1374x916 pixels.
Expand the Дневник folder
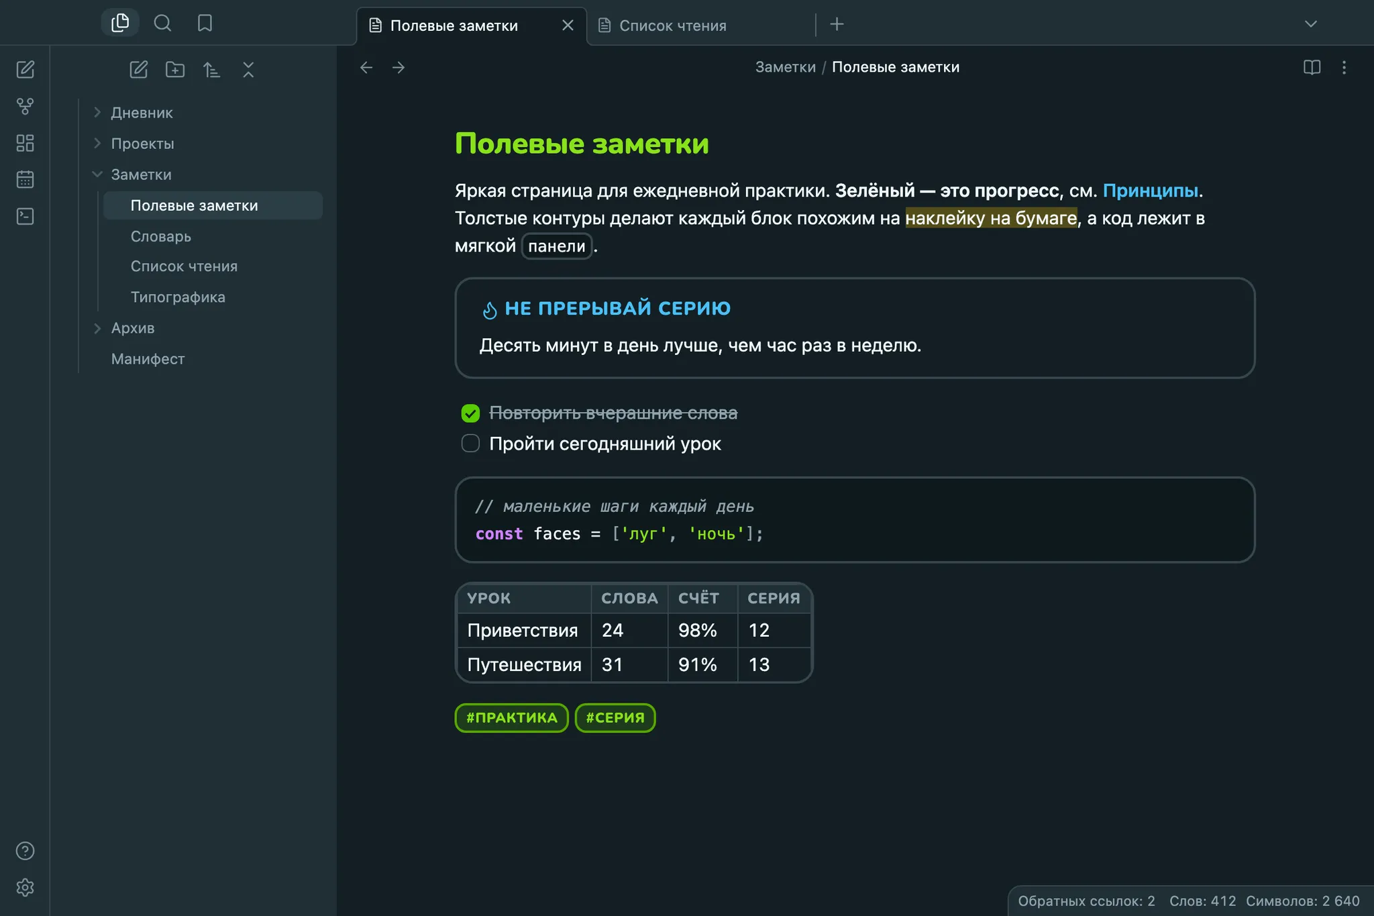(x=97, y=113)
